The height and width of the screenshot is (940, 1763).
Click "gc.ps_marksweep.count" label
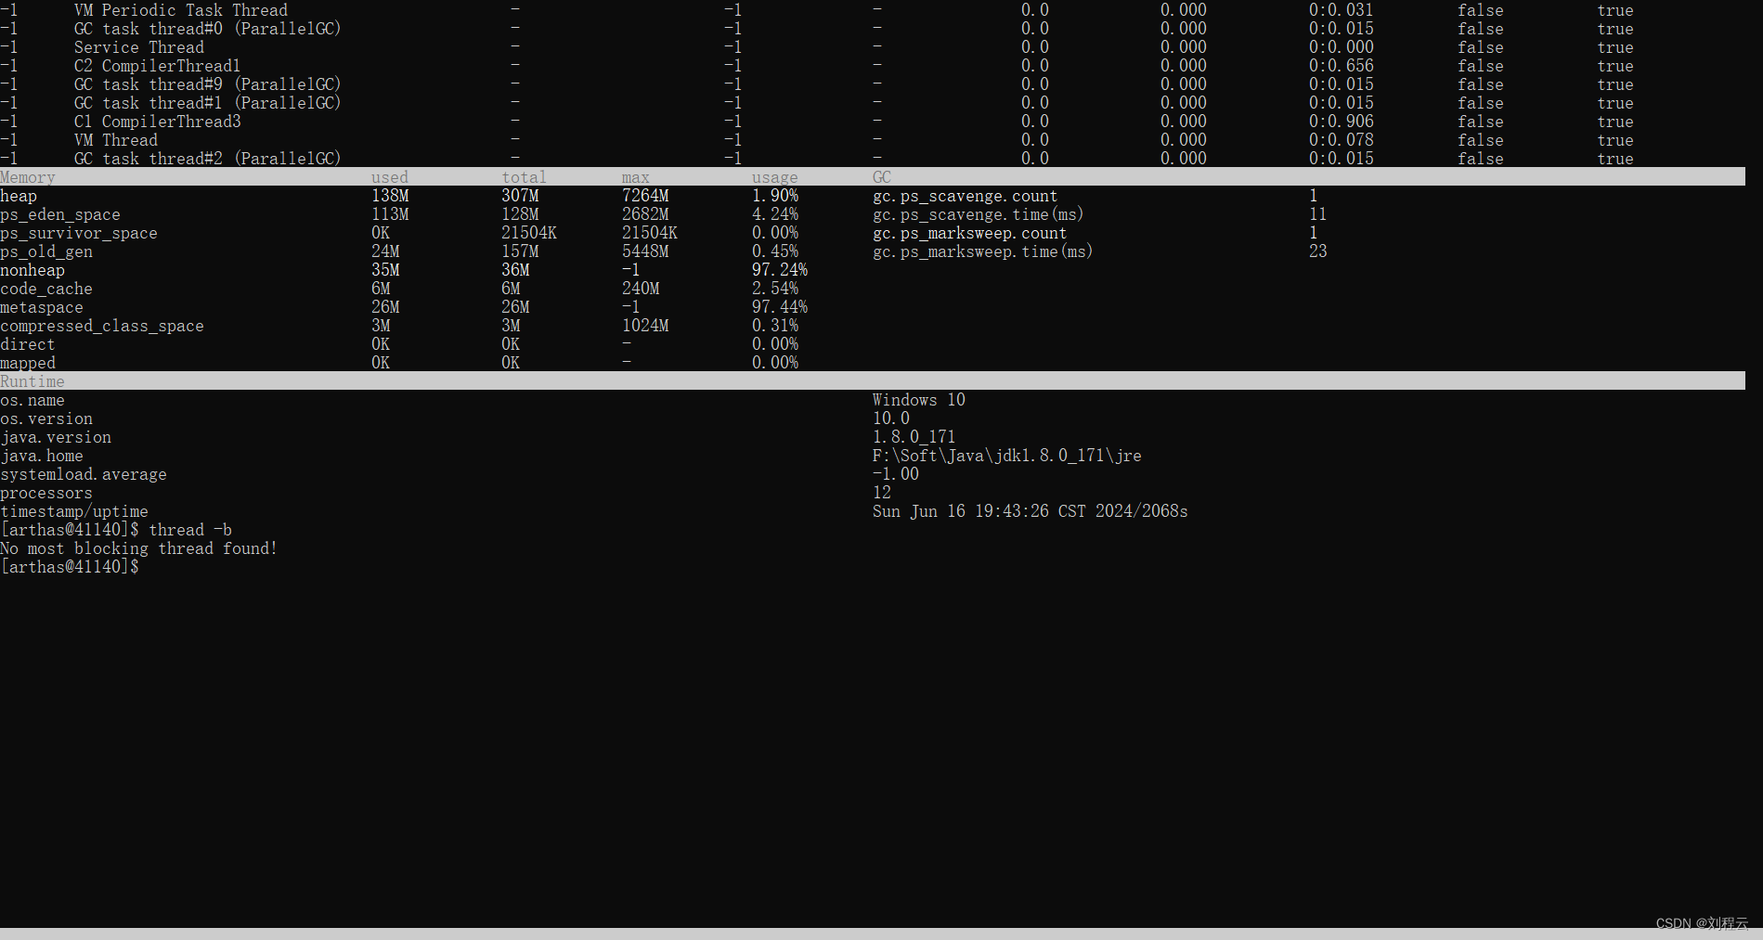pos(970,233)
